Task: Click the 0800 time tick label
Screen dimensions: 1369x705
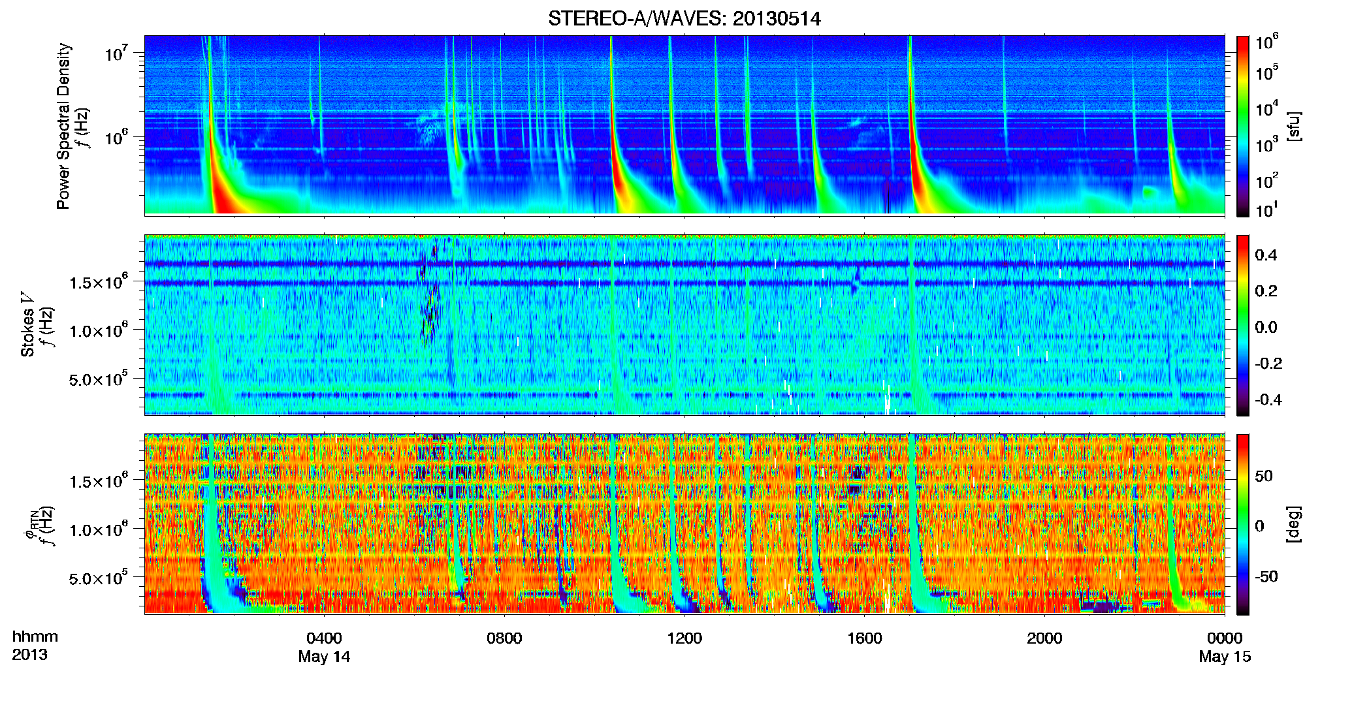Action: click(504, 638)
